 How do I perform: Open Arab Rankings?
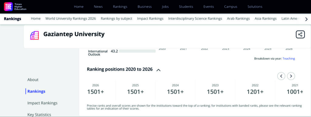(x=238, y=18)
